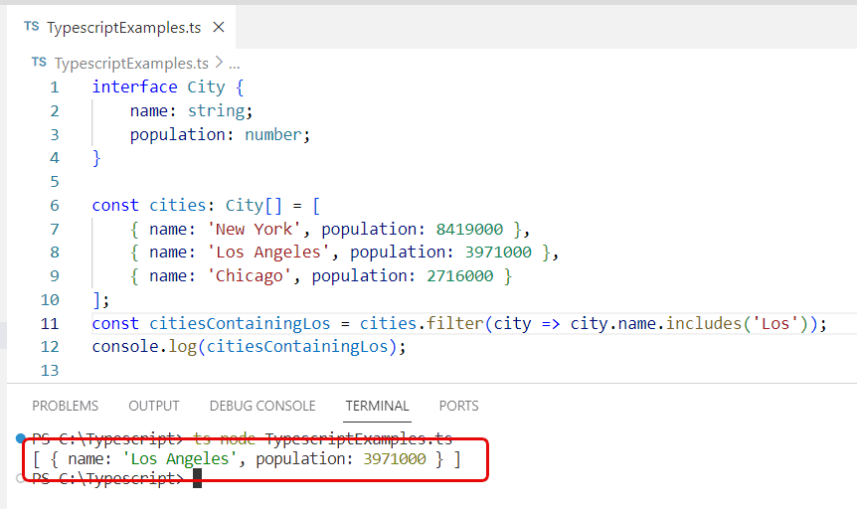
Task: Click population value 2716000
Action: [x=459, y=276]
